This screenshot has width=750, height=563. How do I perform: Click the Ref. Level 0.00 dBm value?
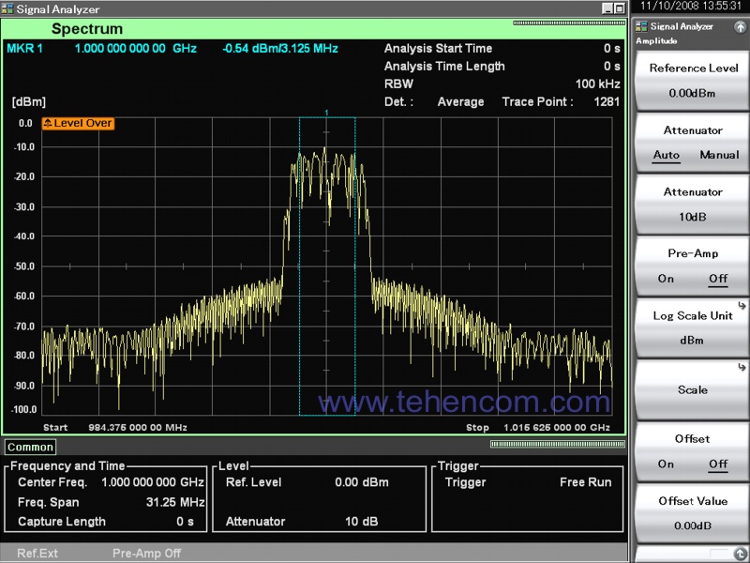362,482
